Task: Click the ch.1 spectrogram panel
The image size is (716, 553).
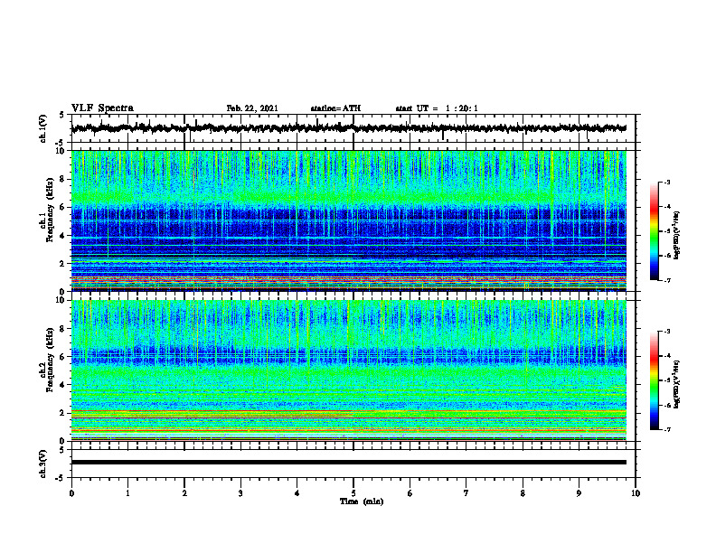Action: click(349, 220)
